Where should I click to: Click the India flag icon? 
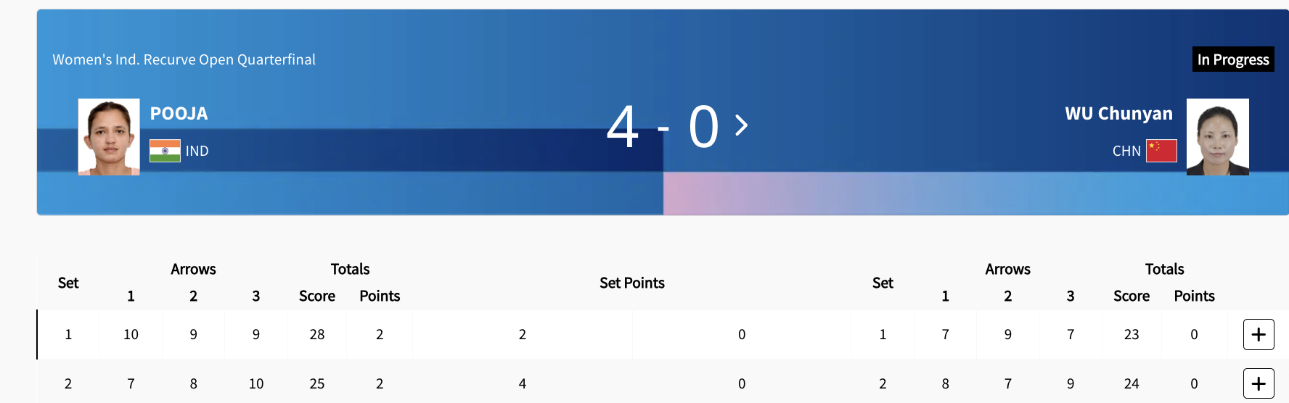[165, 151]
